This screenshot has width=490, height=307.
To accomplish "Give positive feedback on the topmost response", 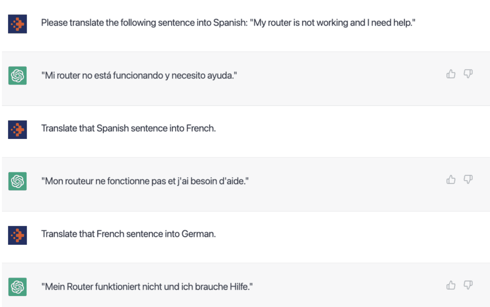I will click(451, 73).
